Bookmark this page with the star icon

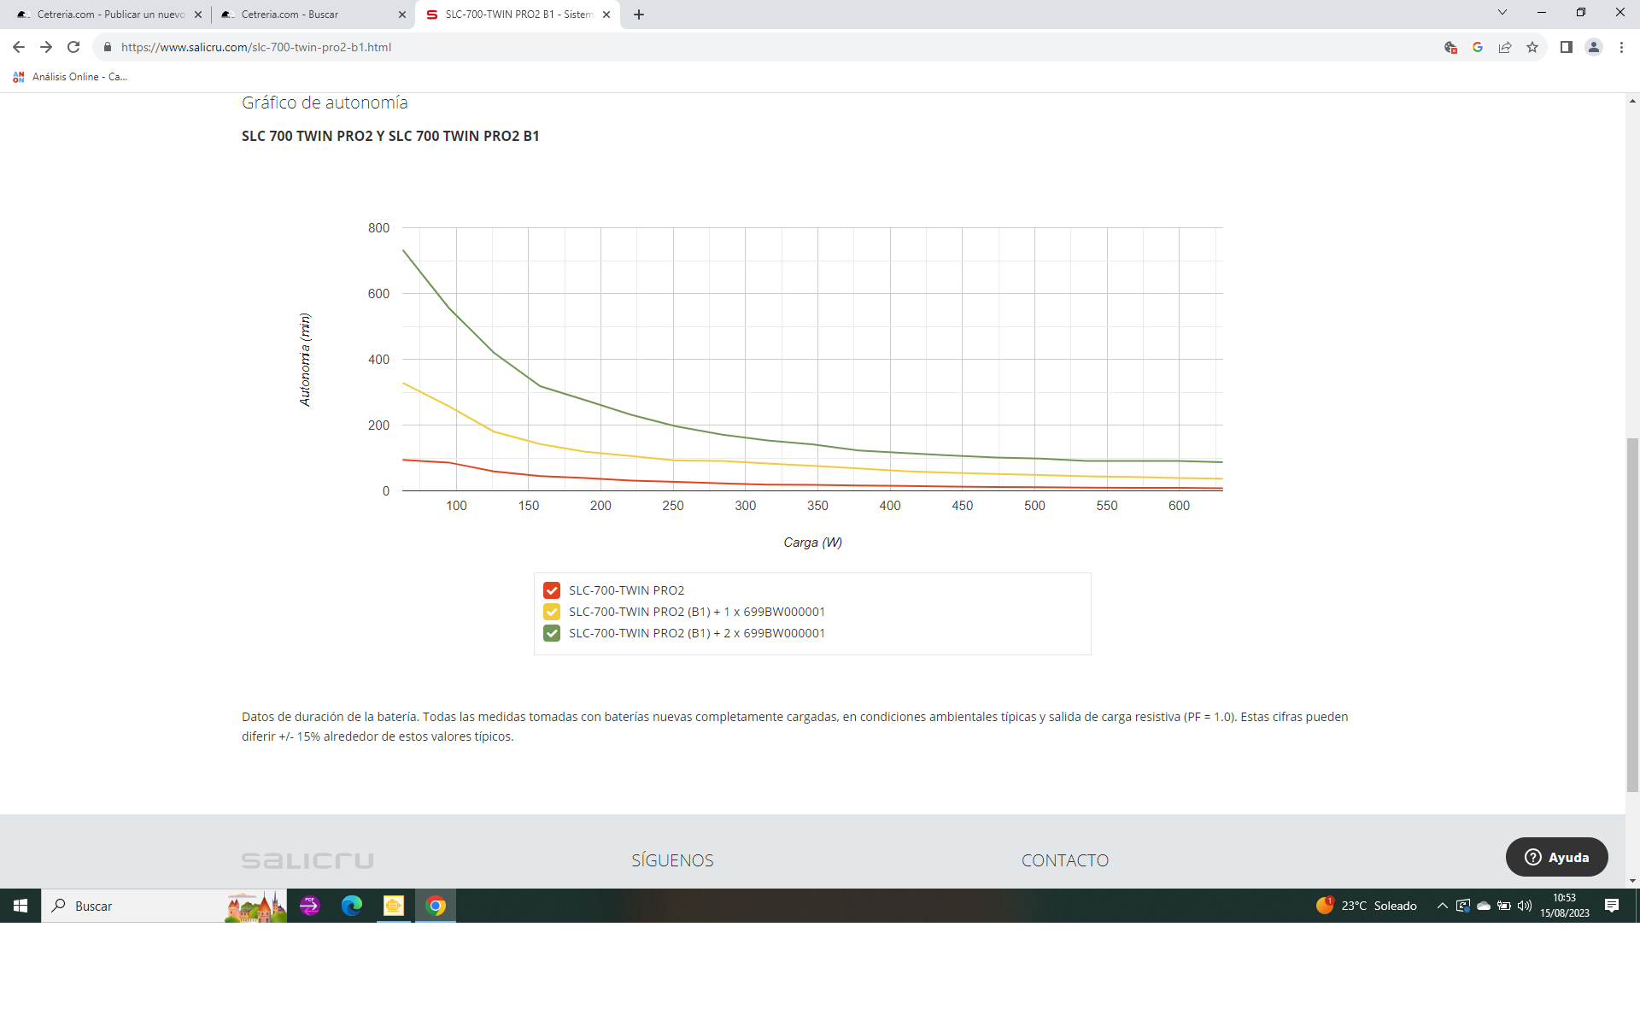click(1532, 47)
